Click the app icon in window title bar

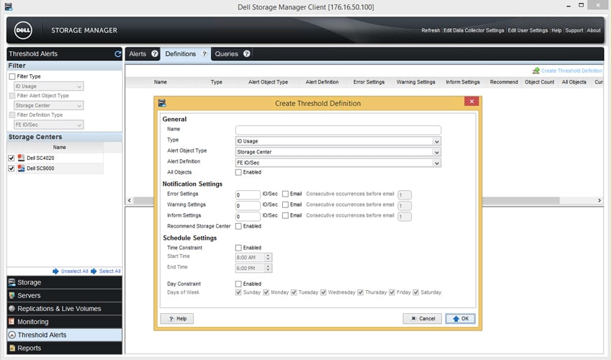[8, 6]
